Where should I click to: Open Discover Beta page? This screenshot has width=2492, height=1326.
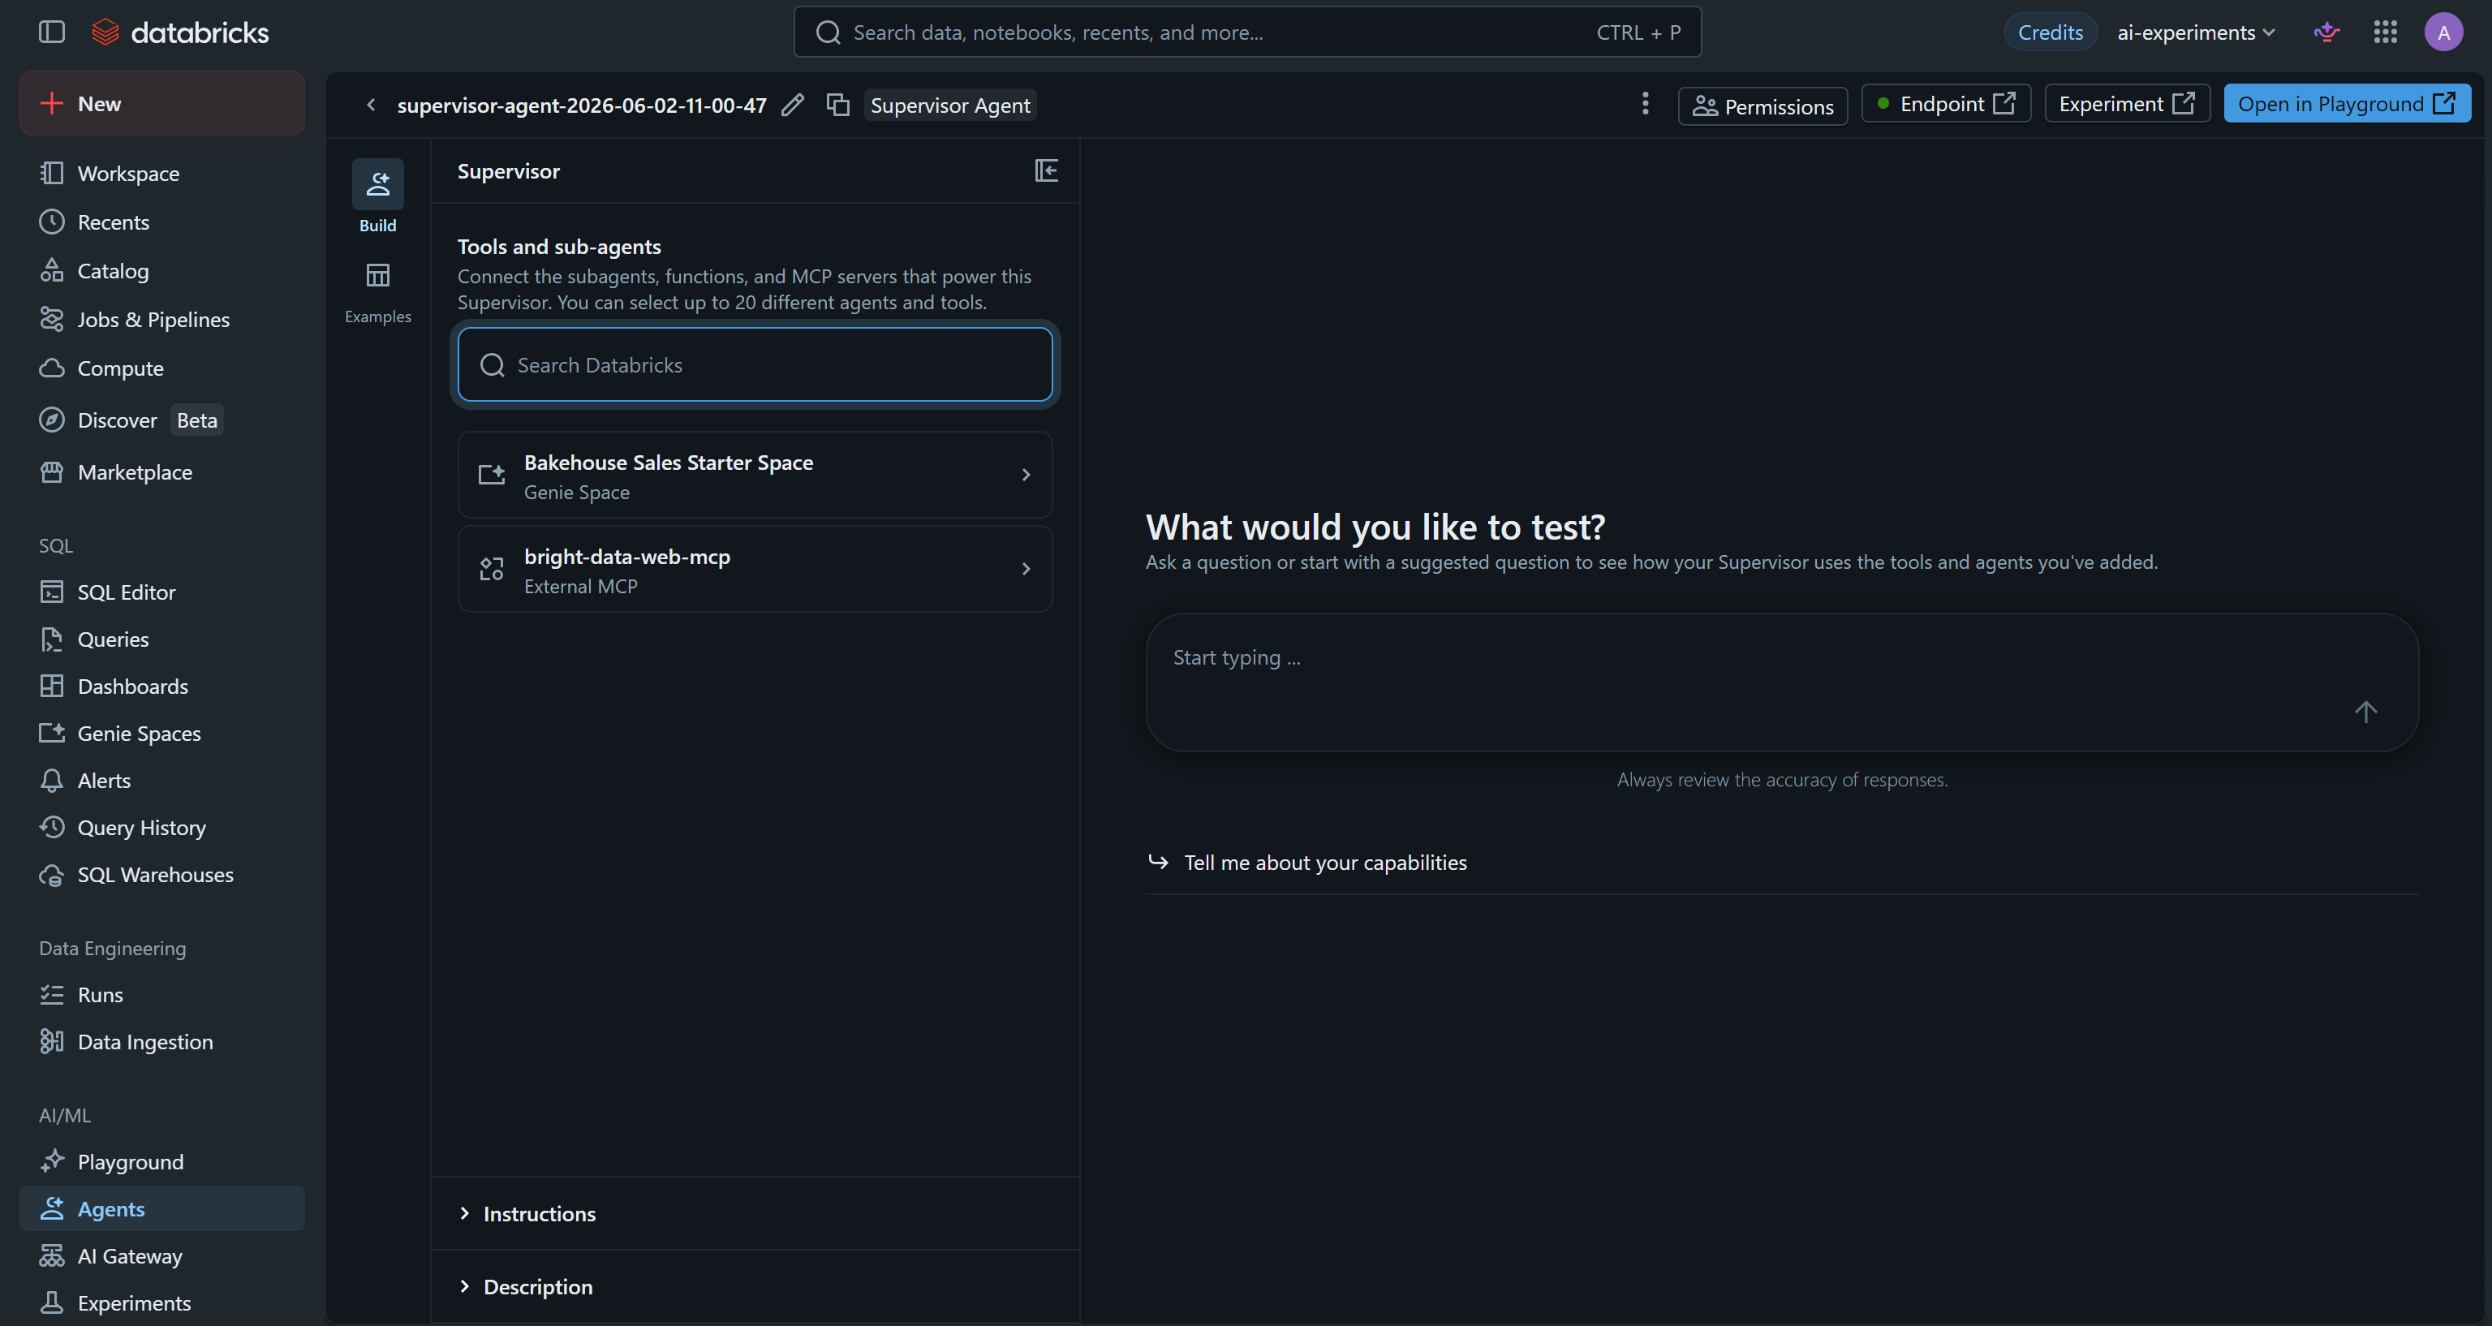click(161, 420)
